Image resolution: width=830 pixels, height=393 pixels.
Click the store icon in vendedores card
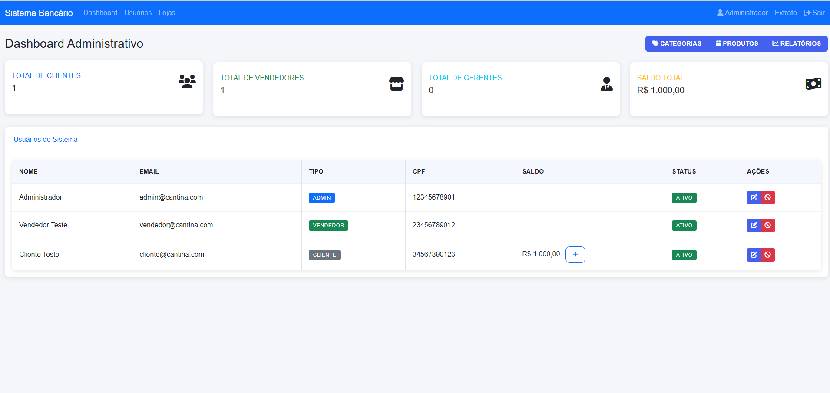(x=396, y=84)
